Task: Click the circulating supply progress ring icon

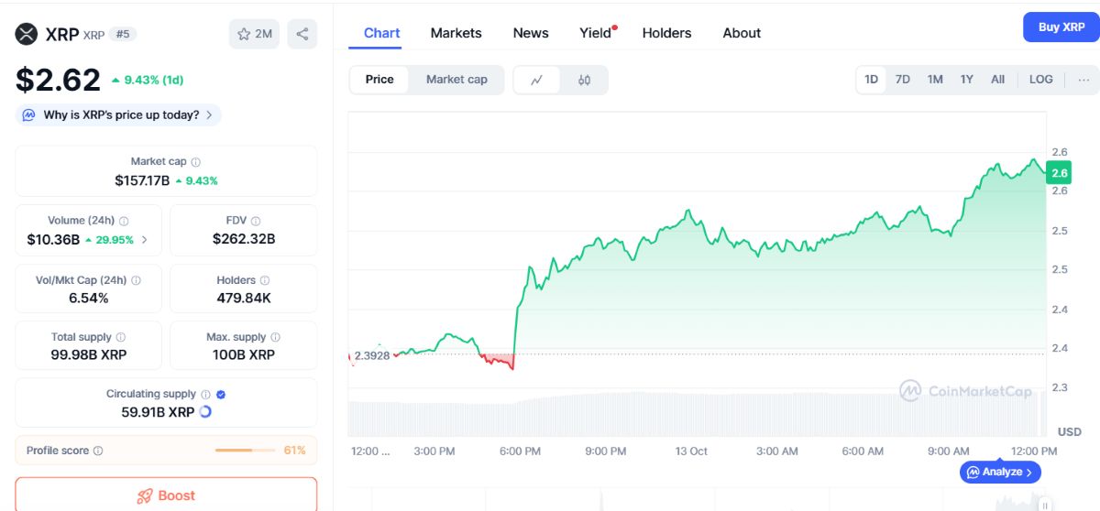Action: click(205, 412)
